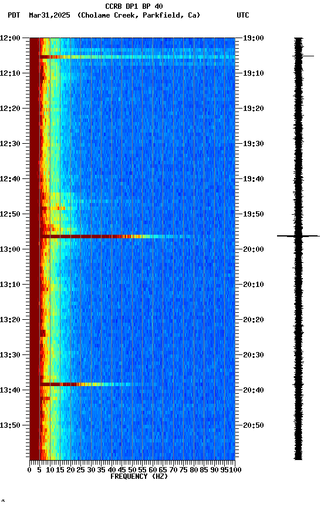
Task: Click the '20:10' UTC time label
Action: [x=254, y=285]
